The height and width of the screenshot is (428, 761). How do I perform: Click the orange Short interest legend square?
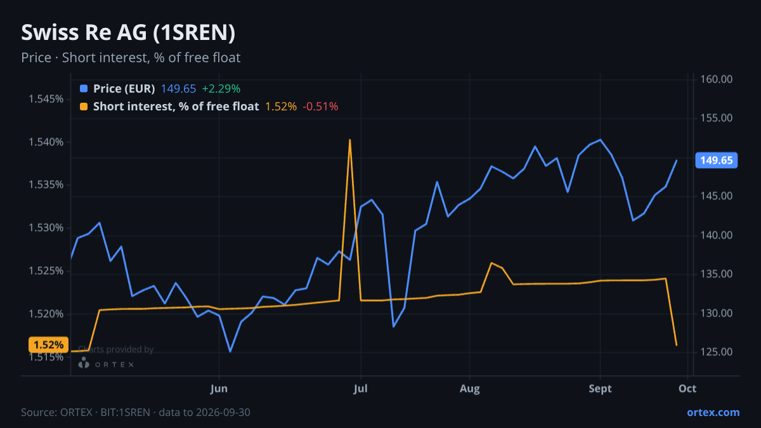(x=84, y=107)
